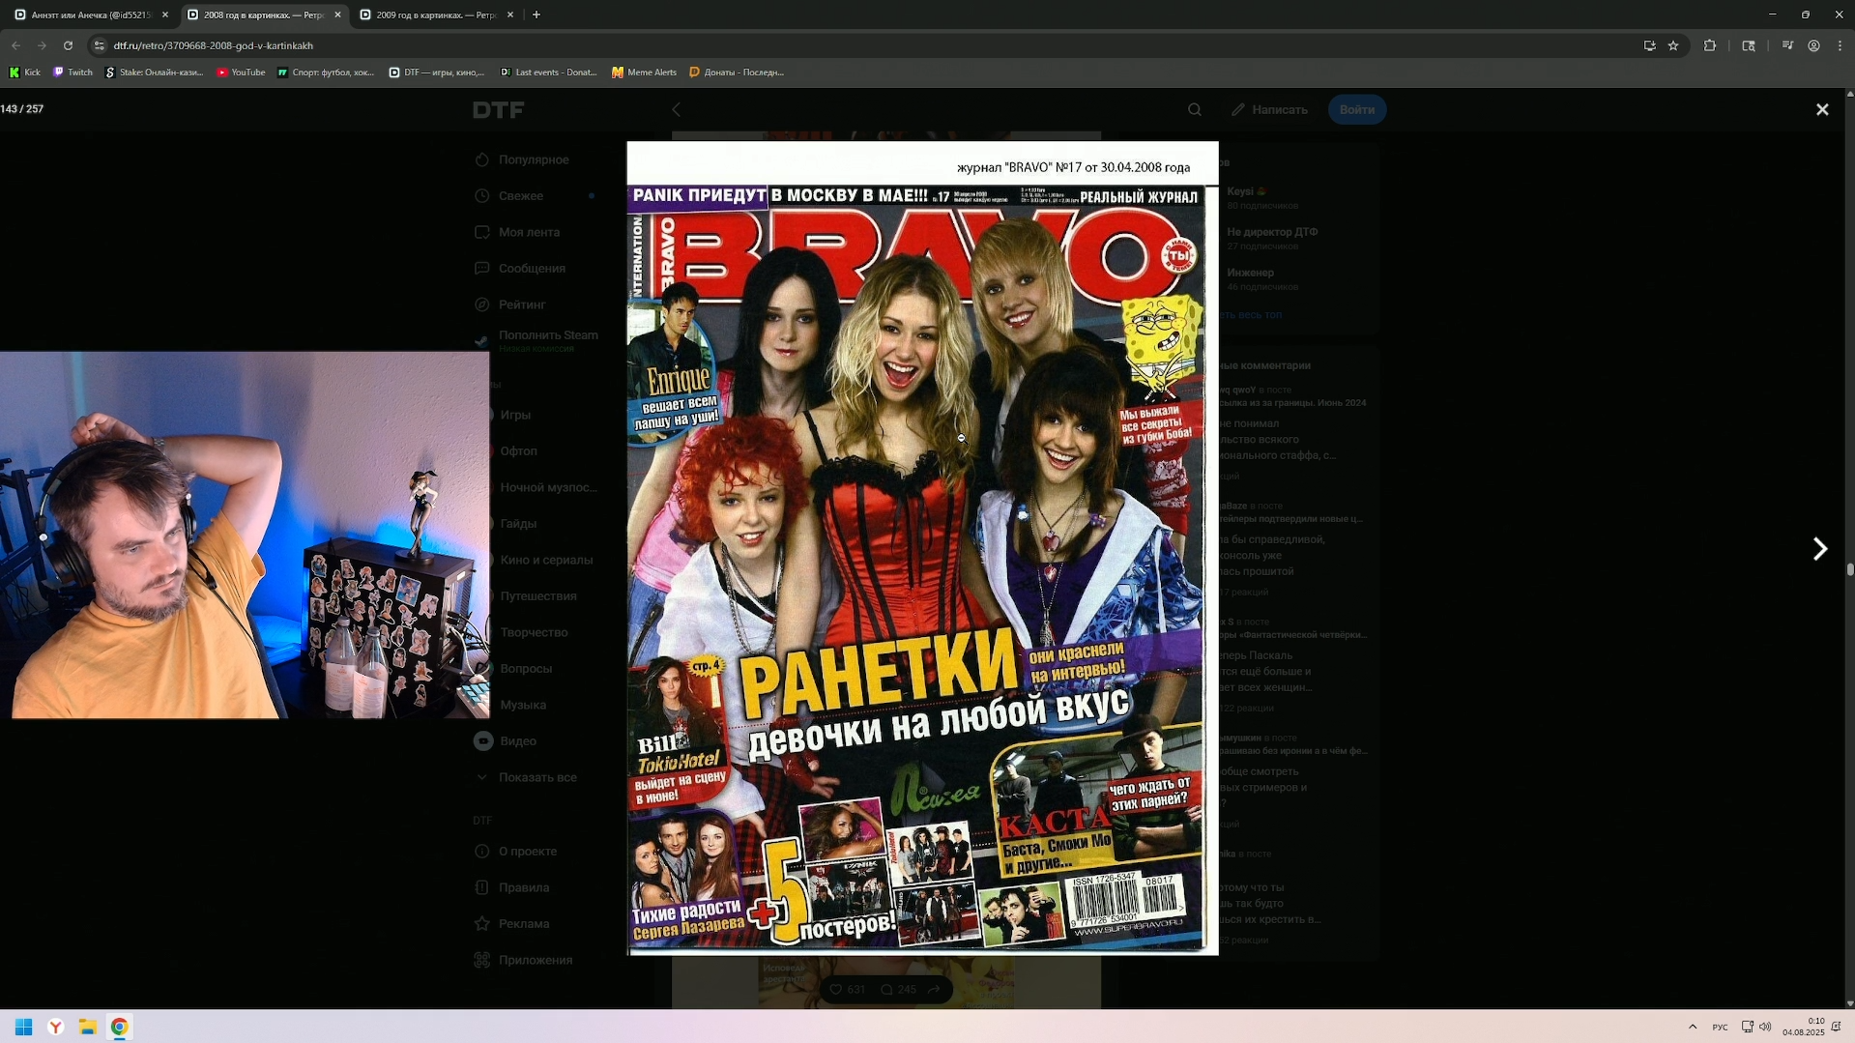View site information next to the URL

pyautogui.click(x=99, y=45)
